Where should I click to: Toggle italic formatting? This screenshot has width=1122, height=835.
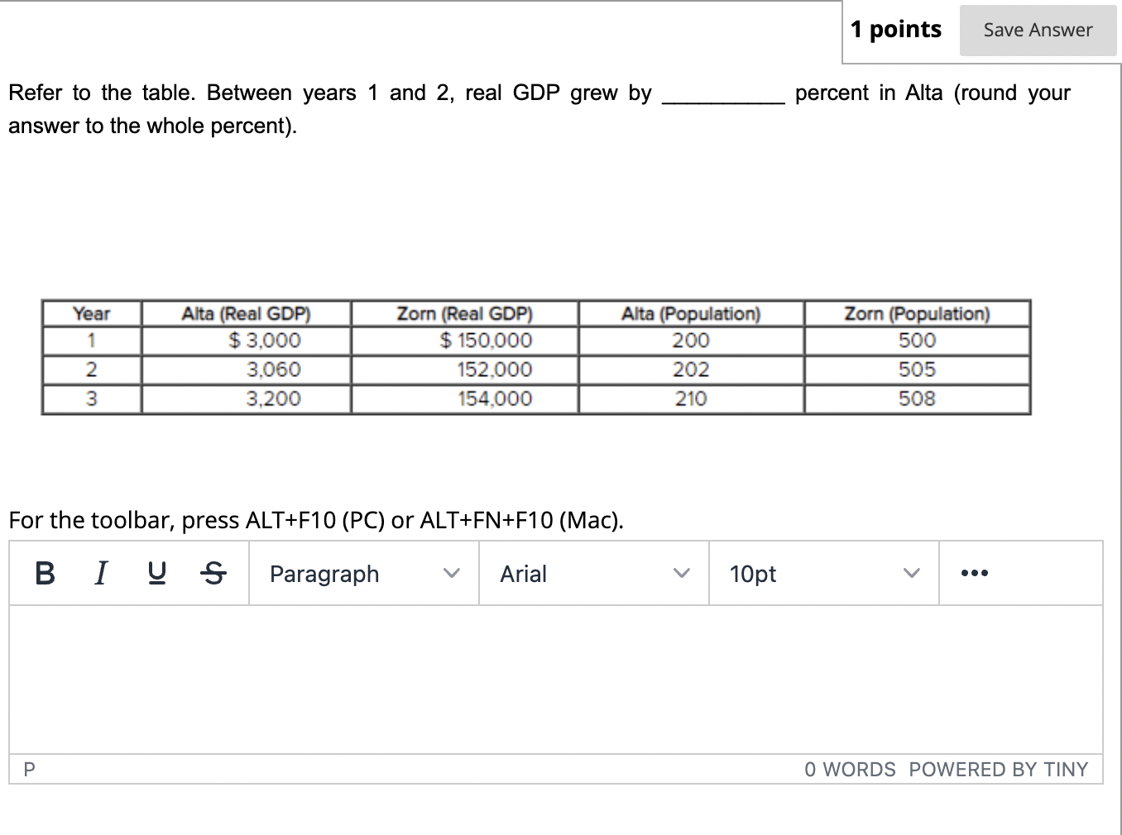(100, 573)
